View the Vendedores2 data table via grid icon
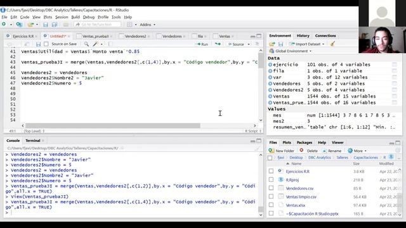This screenshot has width=406, height=228. [394, 90]
